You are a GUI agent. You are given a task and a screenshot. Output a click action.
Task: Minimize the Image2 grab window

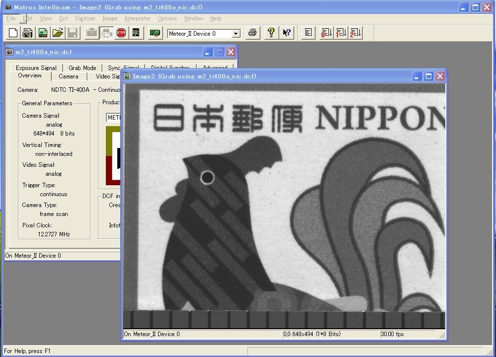[x=417, y=76]
